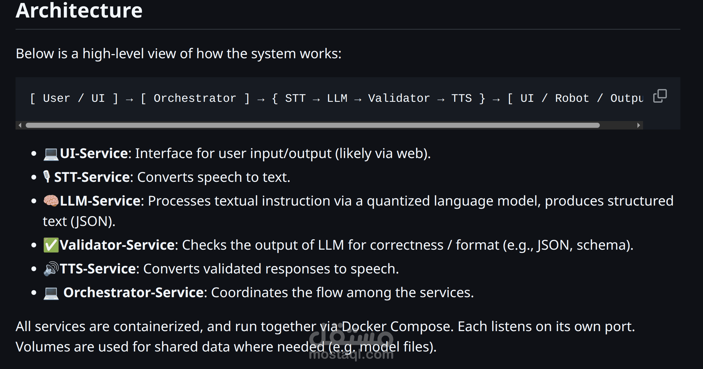Copy the architecture code block
Viewport: 703px width, 369px height.
(660, 96)
